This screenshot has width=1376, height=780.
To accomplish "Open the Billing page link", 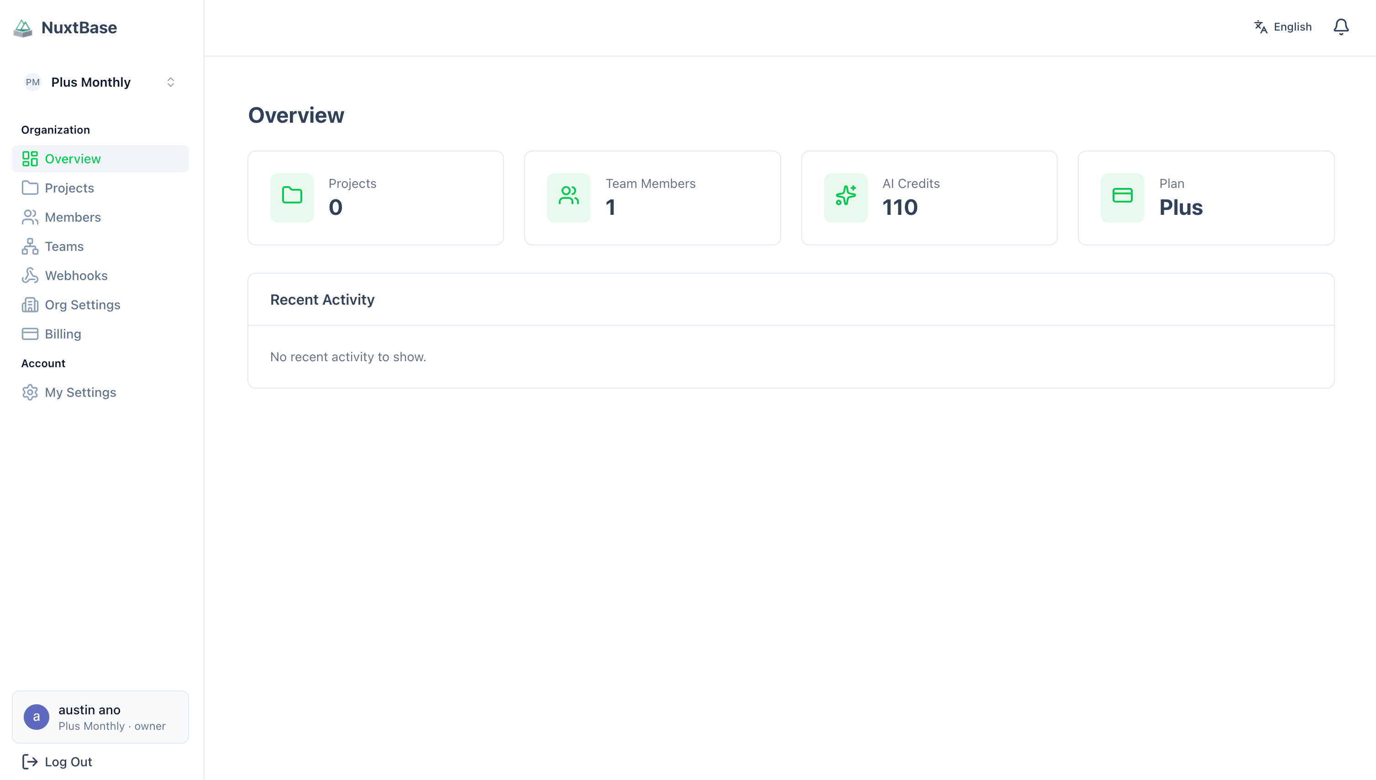I will [63, 333].
